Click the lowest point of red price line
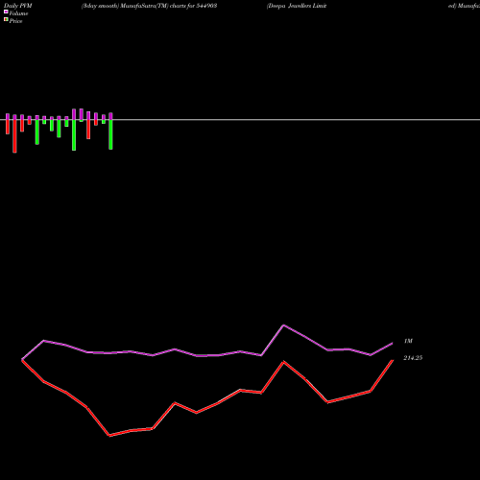 click(109, 436)
